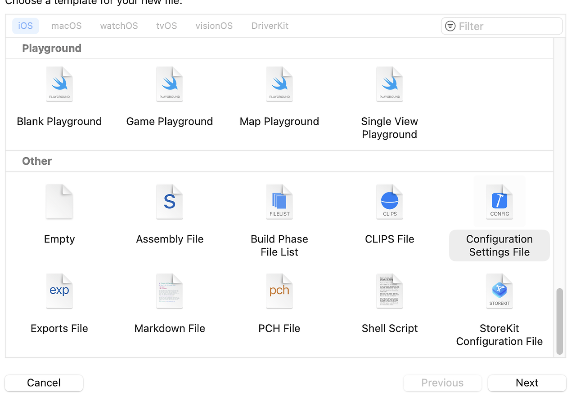Click the Shell Script label

[x=390, y=328]
